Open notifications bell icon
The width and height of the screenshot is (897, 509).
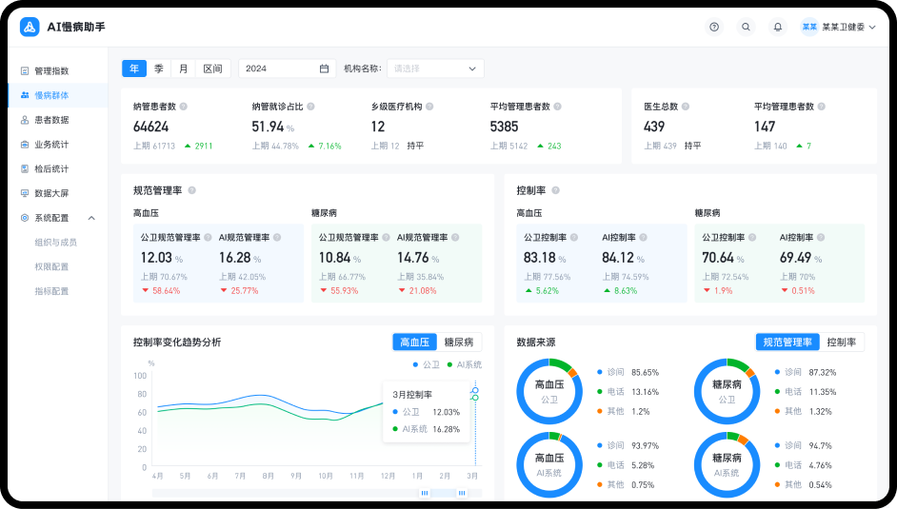pyautogui.click(x=778, y=28)
